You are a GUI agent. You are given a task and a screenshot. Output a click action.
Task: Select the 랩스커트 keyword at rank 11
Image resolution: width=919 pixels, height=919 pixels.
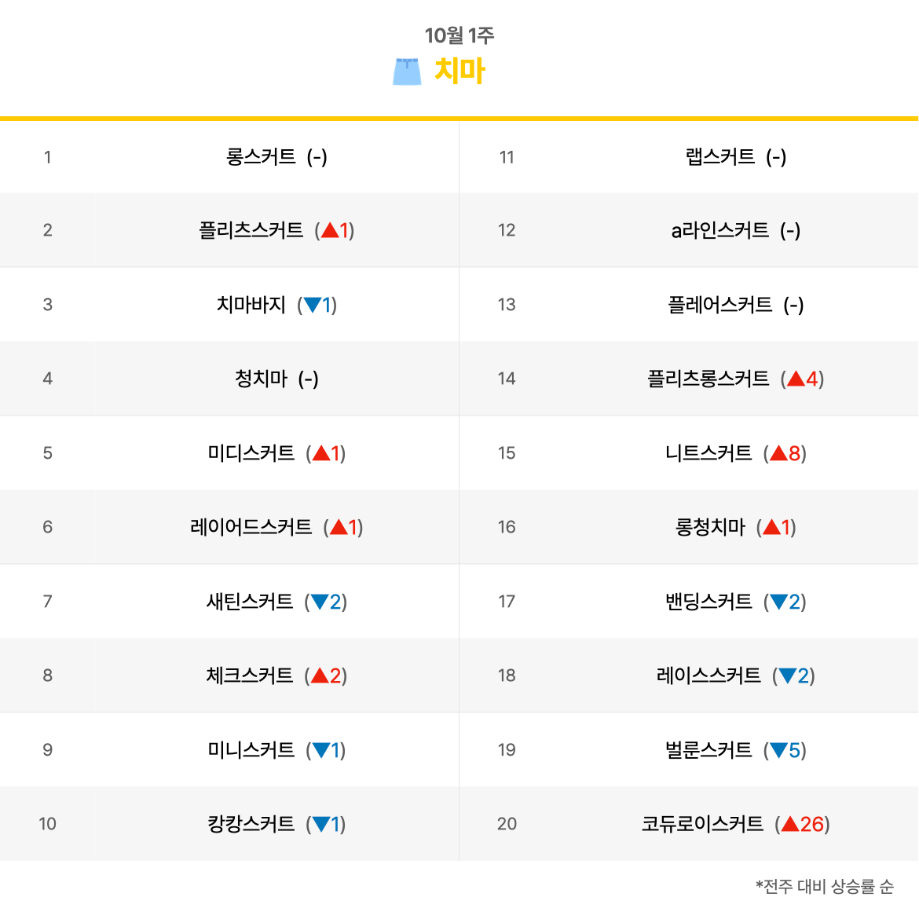pos(720,156)
